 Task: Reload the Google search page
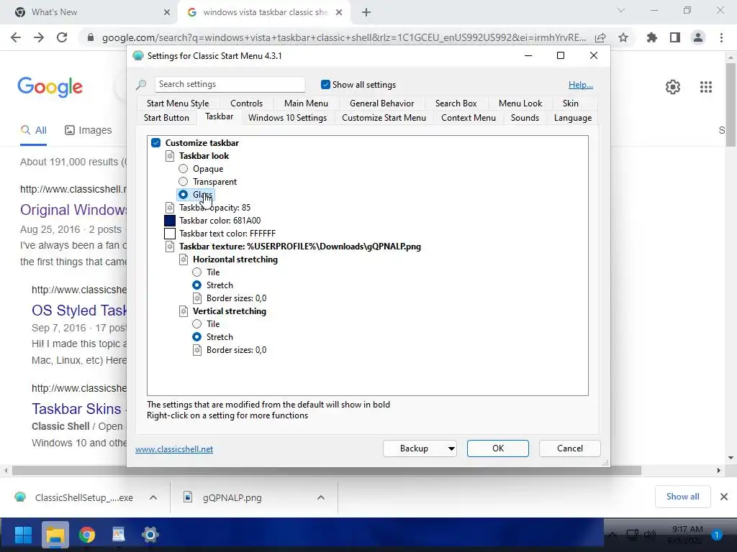62,37
